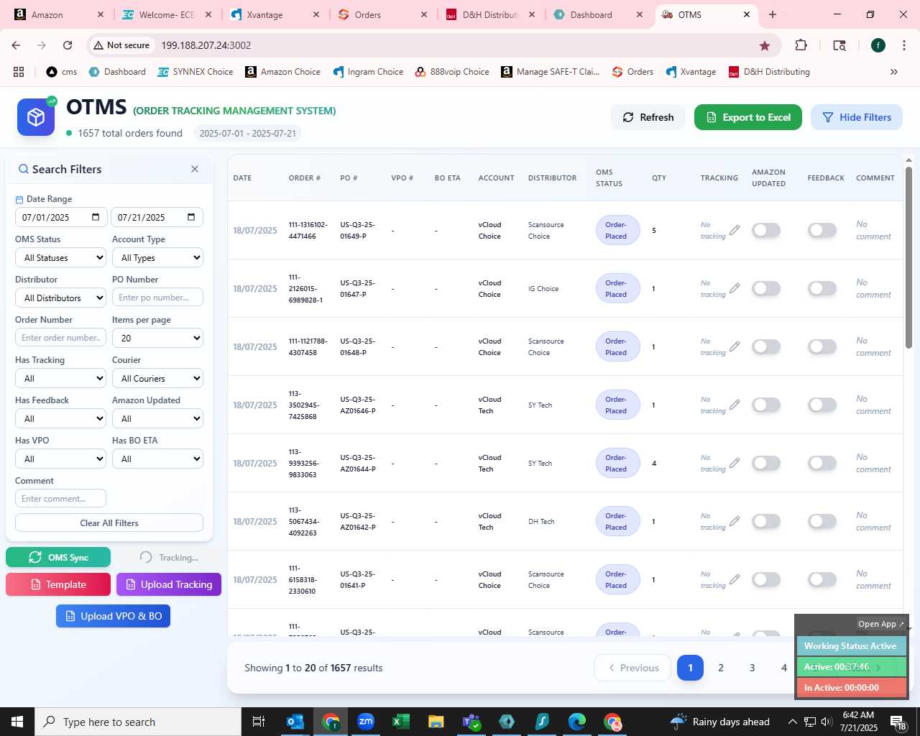The width and height of the screenshot is (920, 736).
Task: Open Chrome three-dot menu
Action: (904, 45)
